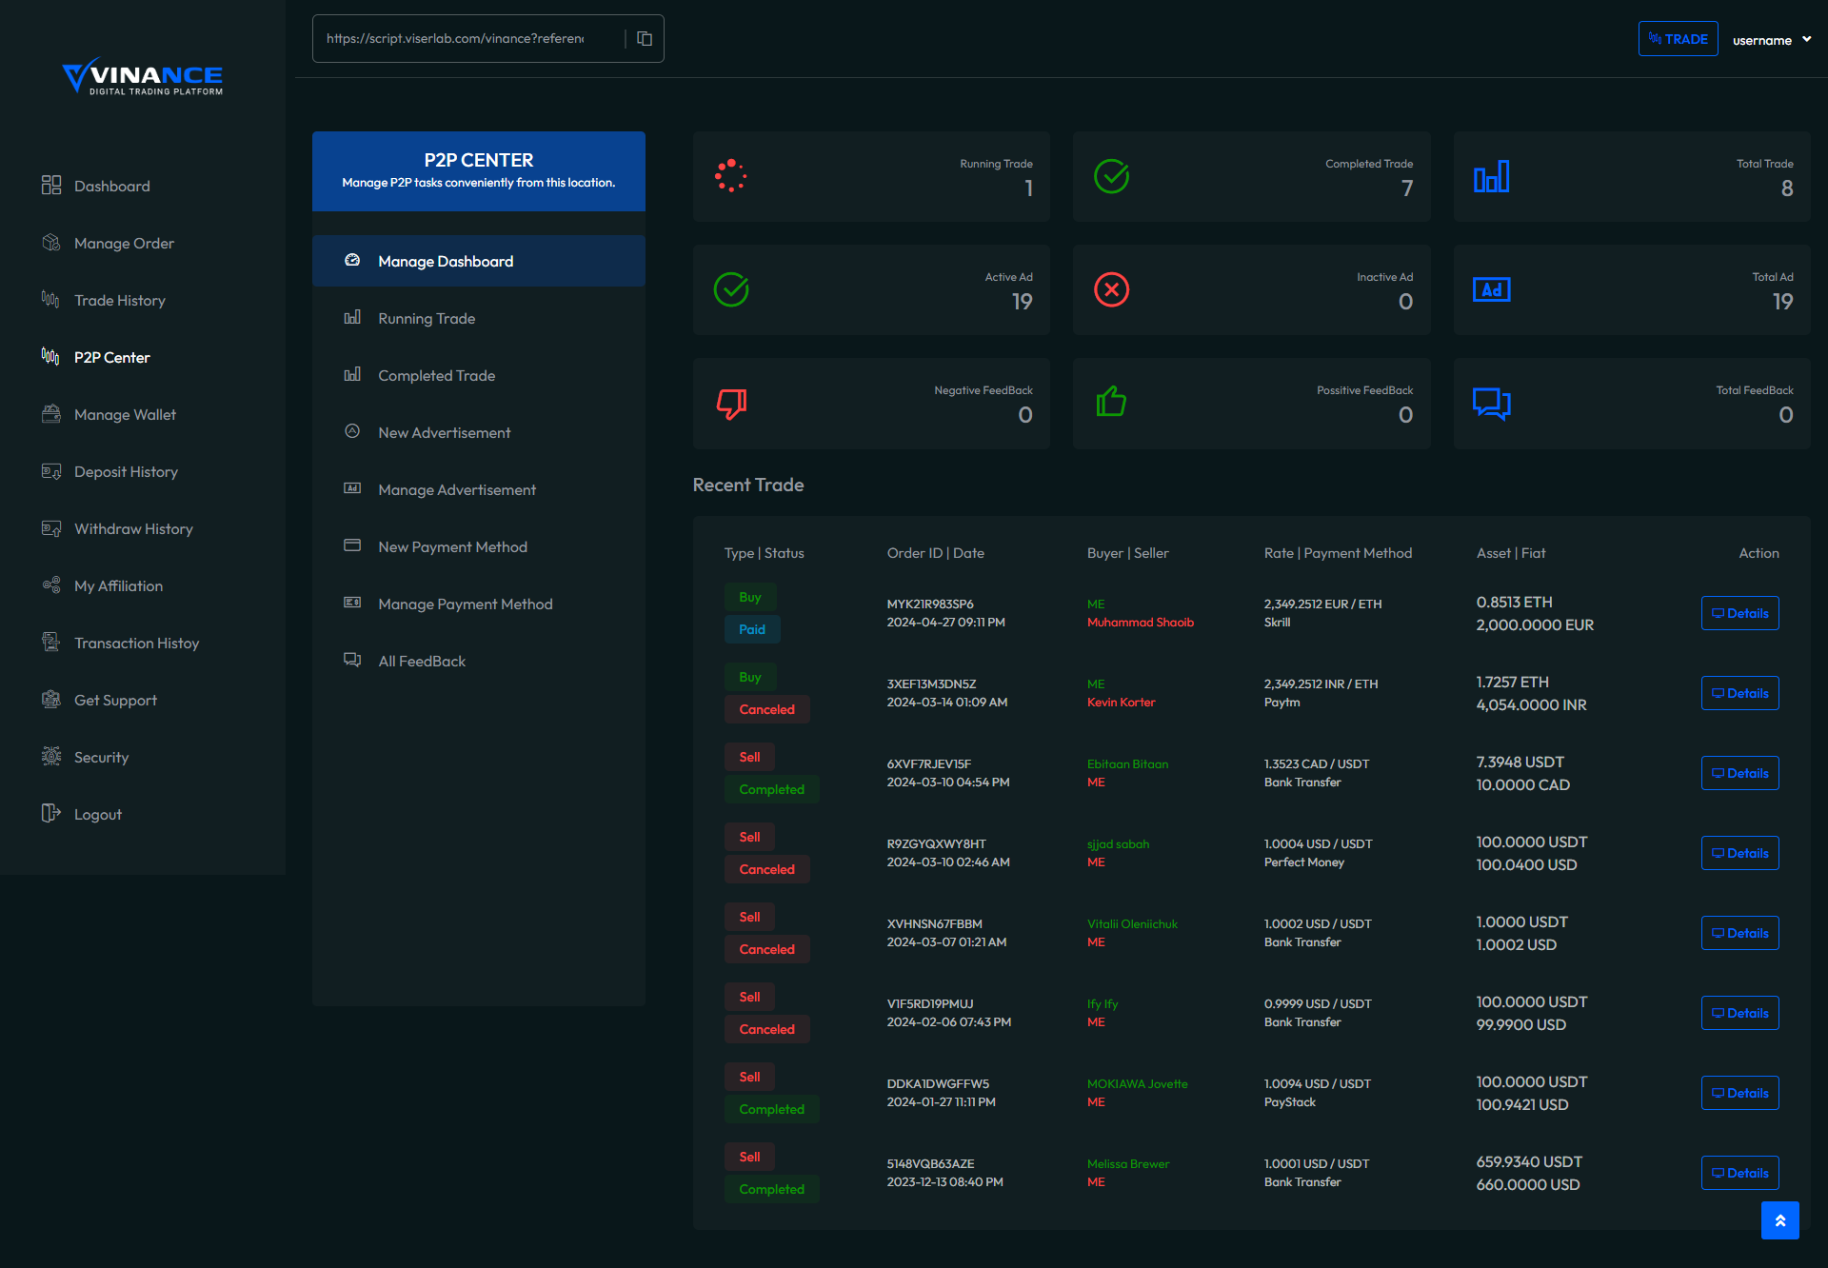Click the My Affiliation icon
Screen dimensions: 1828x1268
tap(51, 585)
